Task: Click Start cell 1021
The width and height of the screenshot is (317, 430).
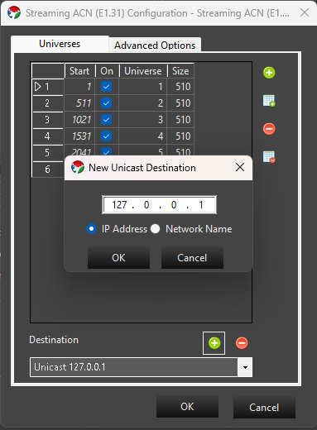Action: 79,120
